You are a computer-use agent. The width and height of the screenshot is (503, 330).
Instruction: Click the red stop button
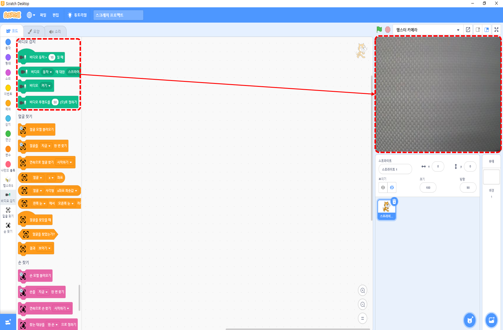(388, 30)
